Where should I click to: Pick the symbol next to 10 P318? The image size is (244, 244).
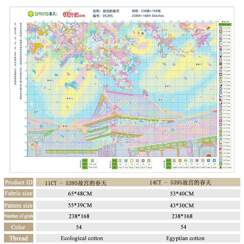(x=221, y=60)
